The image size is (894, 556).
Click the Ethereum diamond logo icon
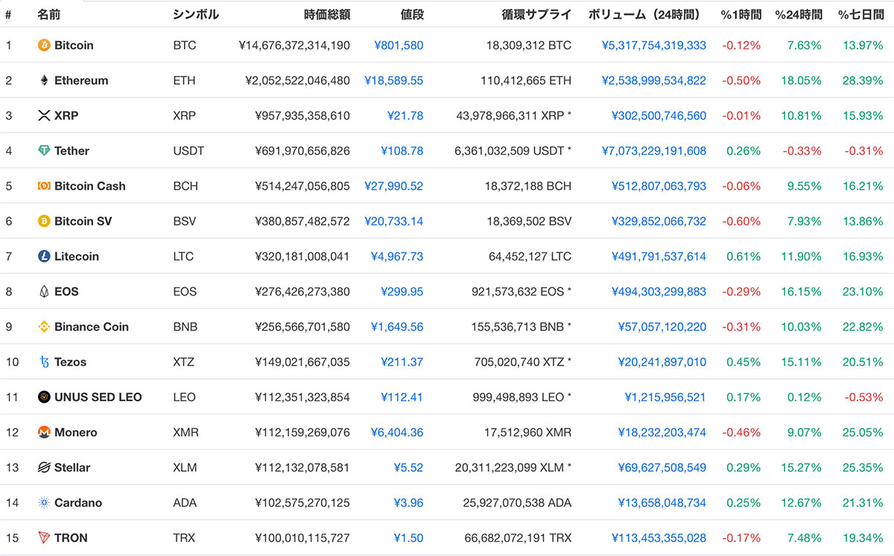44,80
